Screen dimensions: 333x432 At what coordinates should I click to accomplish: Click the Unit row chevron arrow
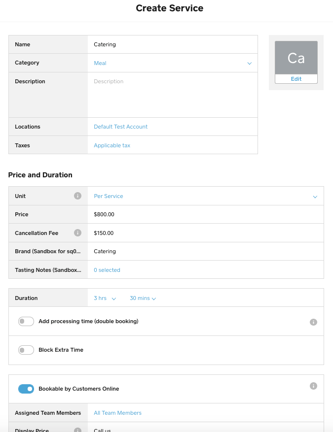pos(315,197)
